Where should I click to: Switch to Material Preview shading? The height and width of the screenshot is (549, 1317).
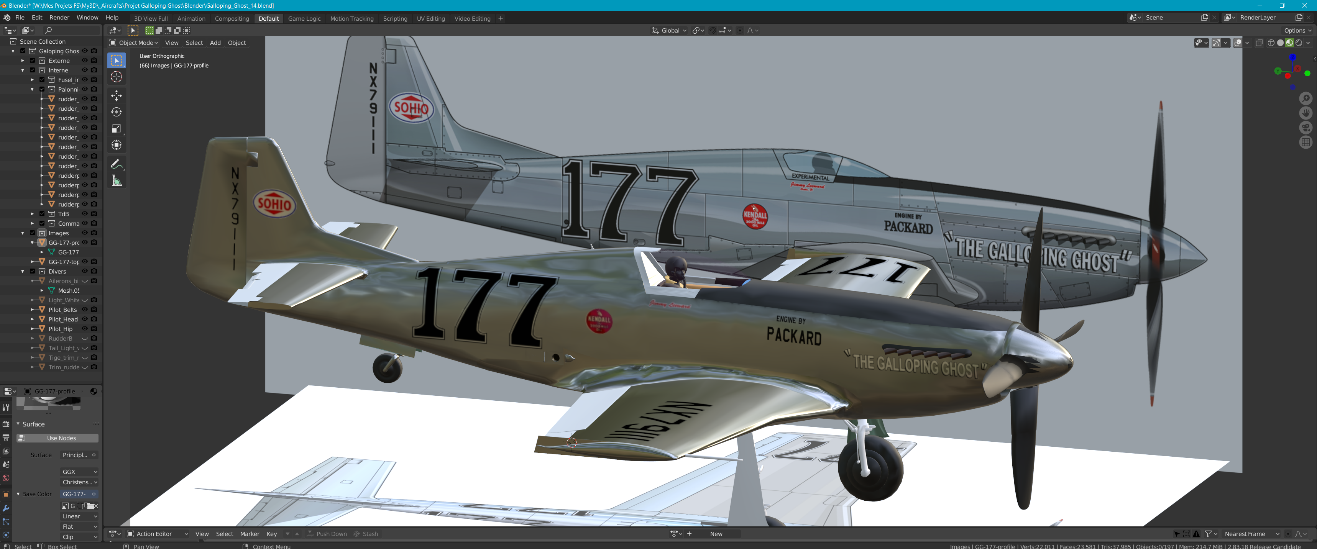pos(1289,43)
